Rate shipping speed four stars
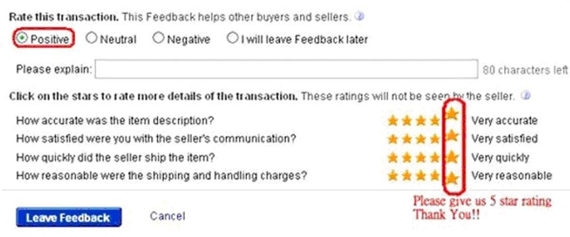The width and height of the screenshot is (570, 237). (435, 158)
